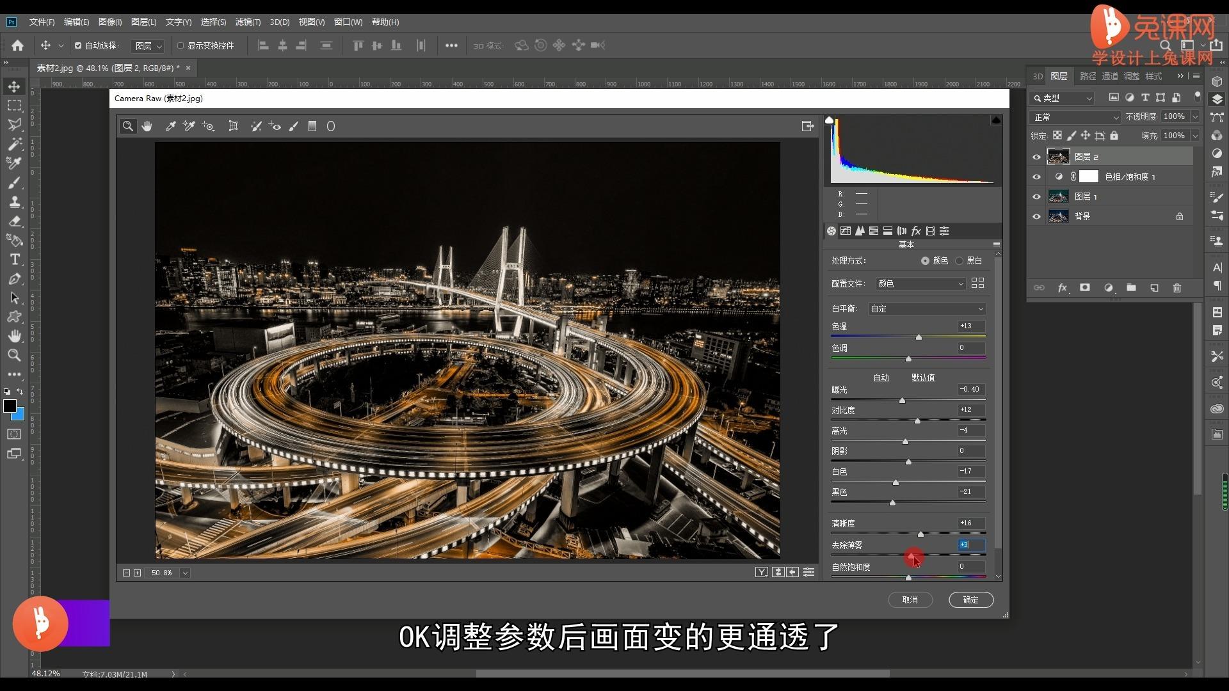Select the Move tool in Photoshop toolbox
Viewport: 1229px width, 691px height.
[14, 86]
